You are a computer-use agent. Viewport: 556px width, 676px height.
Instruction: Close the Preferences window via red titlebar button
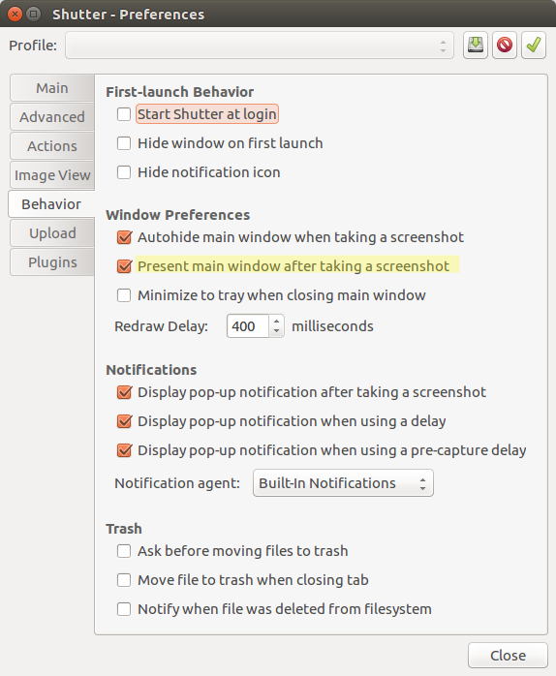coord(15,15)
